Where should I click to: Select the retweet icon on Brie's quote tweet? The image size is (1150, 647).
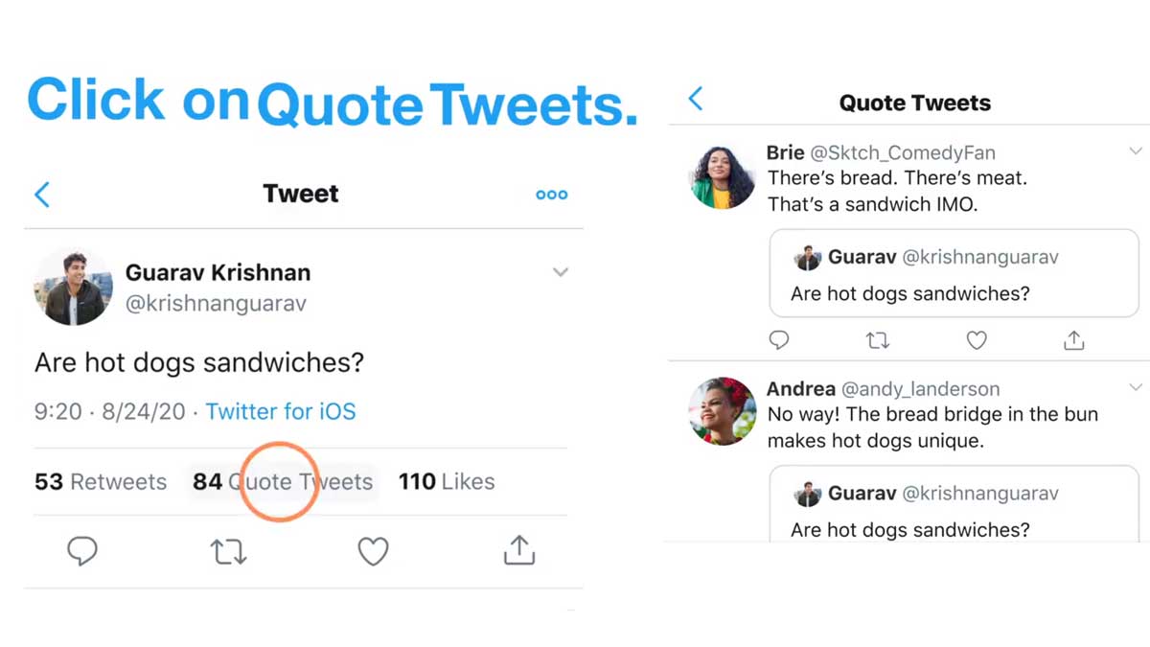click(x=878, y=340)
